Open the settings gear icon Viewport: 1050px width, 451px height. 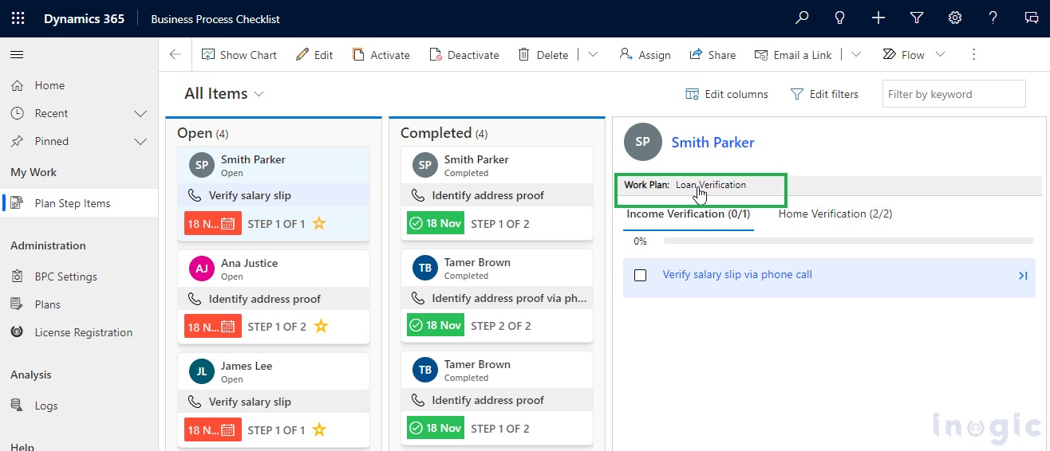coord(954,18)
